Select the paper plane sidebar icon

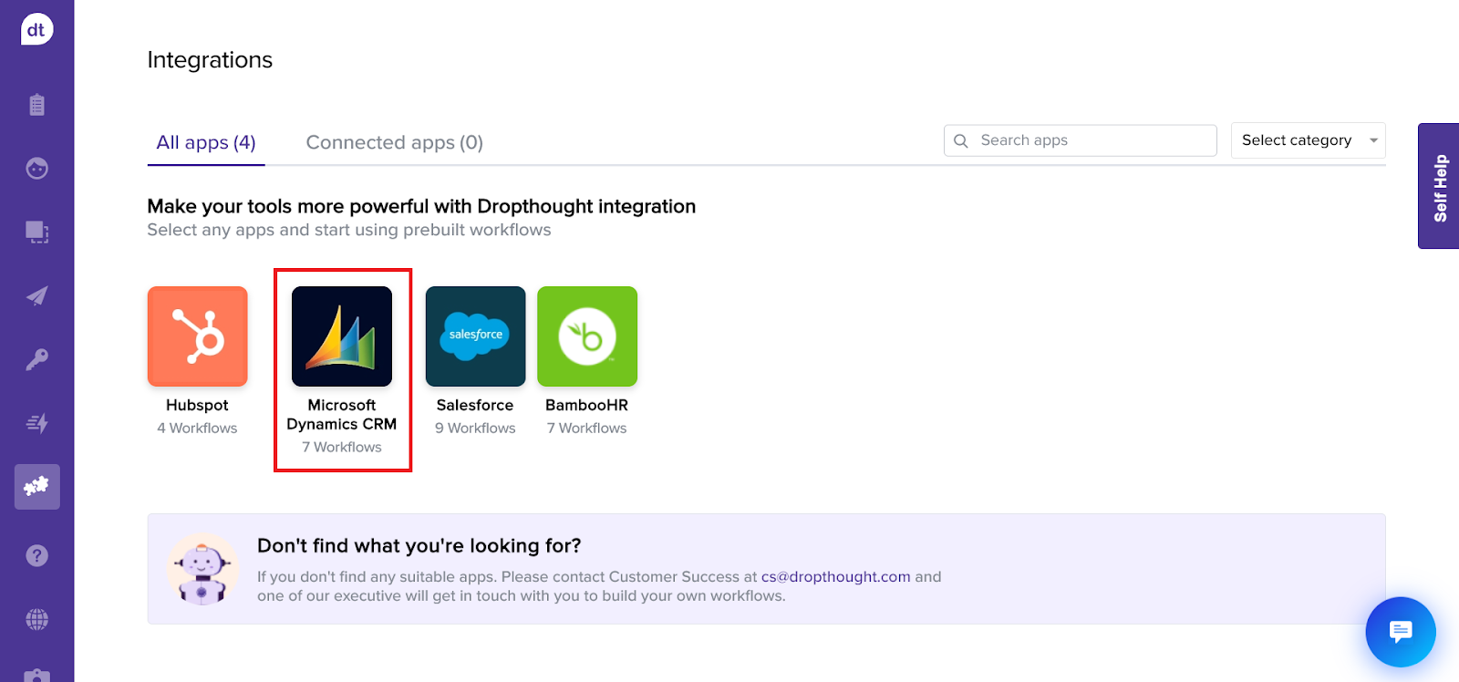(x=36, y=296)
